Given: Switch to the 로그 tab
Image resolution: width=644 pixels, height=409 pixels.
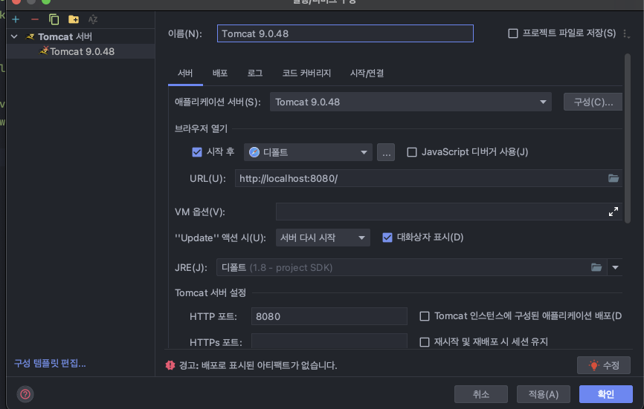Looking at the screenshot, I should [254, 73].
